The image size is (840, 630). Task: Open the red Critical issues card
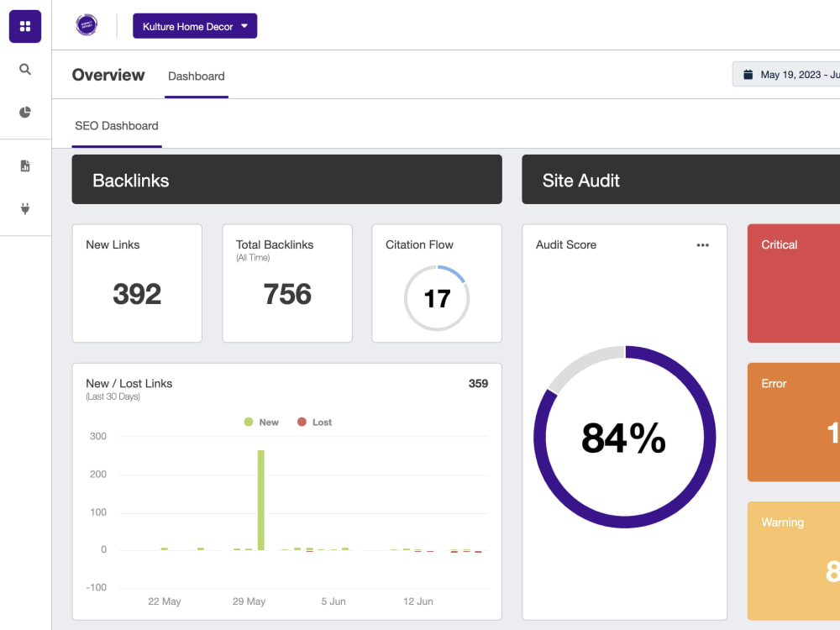[794, 283]
